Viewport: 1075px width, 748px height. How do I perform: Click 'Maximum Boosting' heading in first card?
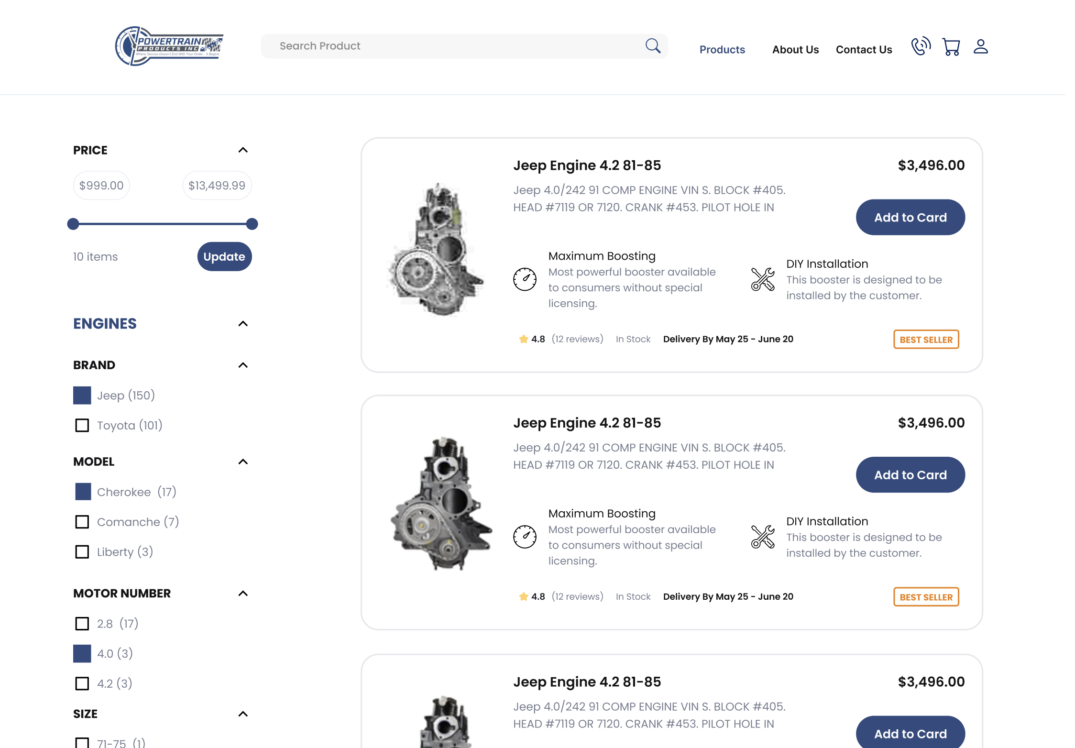click(x=602, y=256)
